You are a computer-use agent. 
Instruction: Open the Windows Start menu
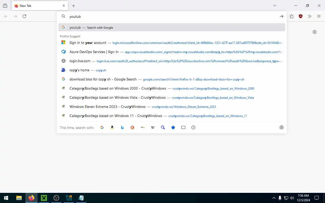6,198
